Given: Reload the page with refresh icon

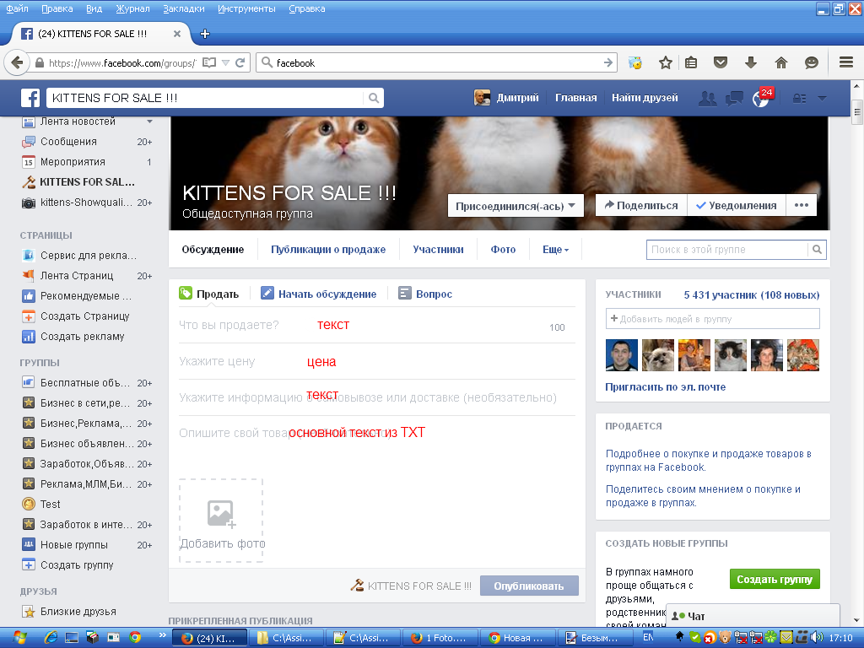Looking at the screenshot, I should [240, 62].
